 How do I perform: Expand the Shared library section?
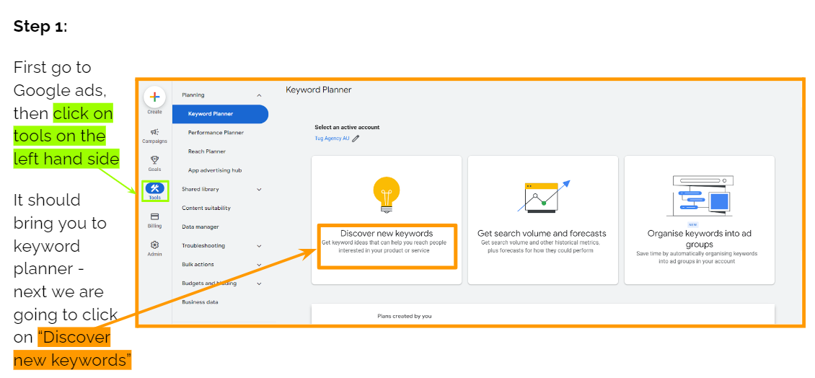pos(259,190)
